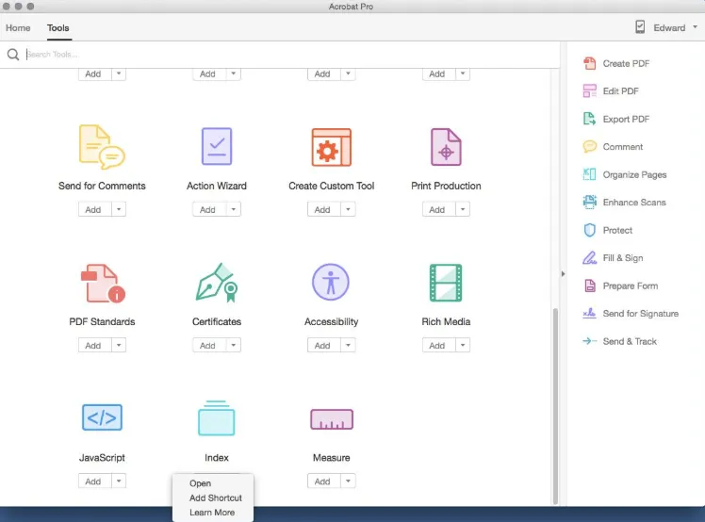Expand dropdown arrow under Create Custom Tool
Viewport: 705px width, 522px height.
click(348, 209)
